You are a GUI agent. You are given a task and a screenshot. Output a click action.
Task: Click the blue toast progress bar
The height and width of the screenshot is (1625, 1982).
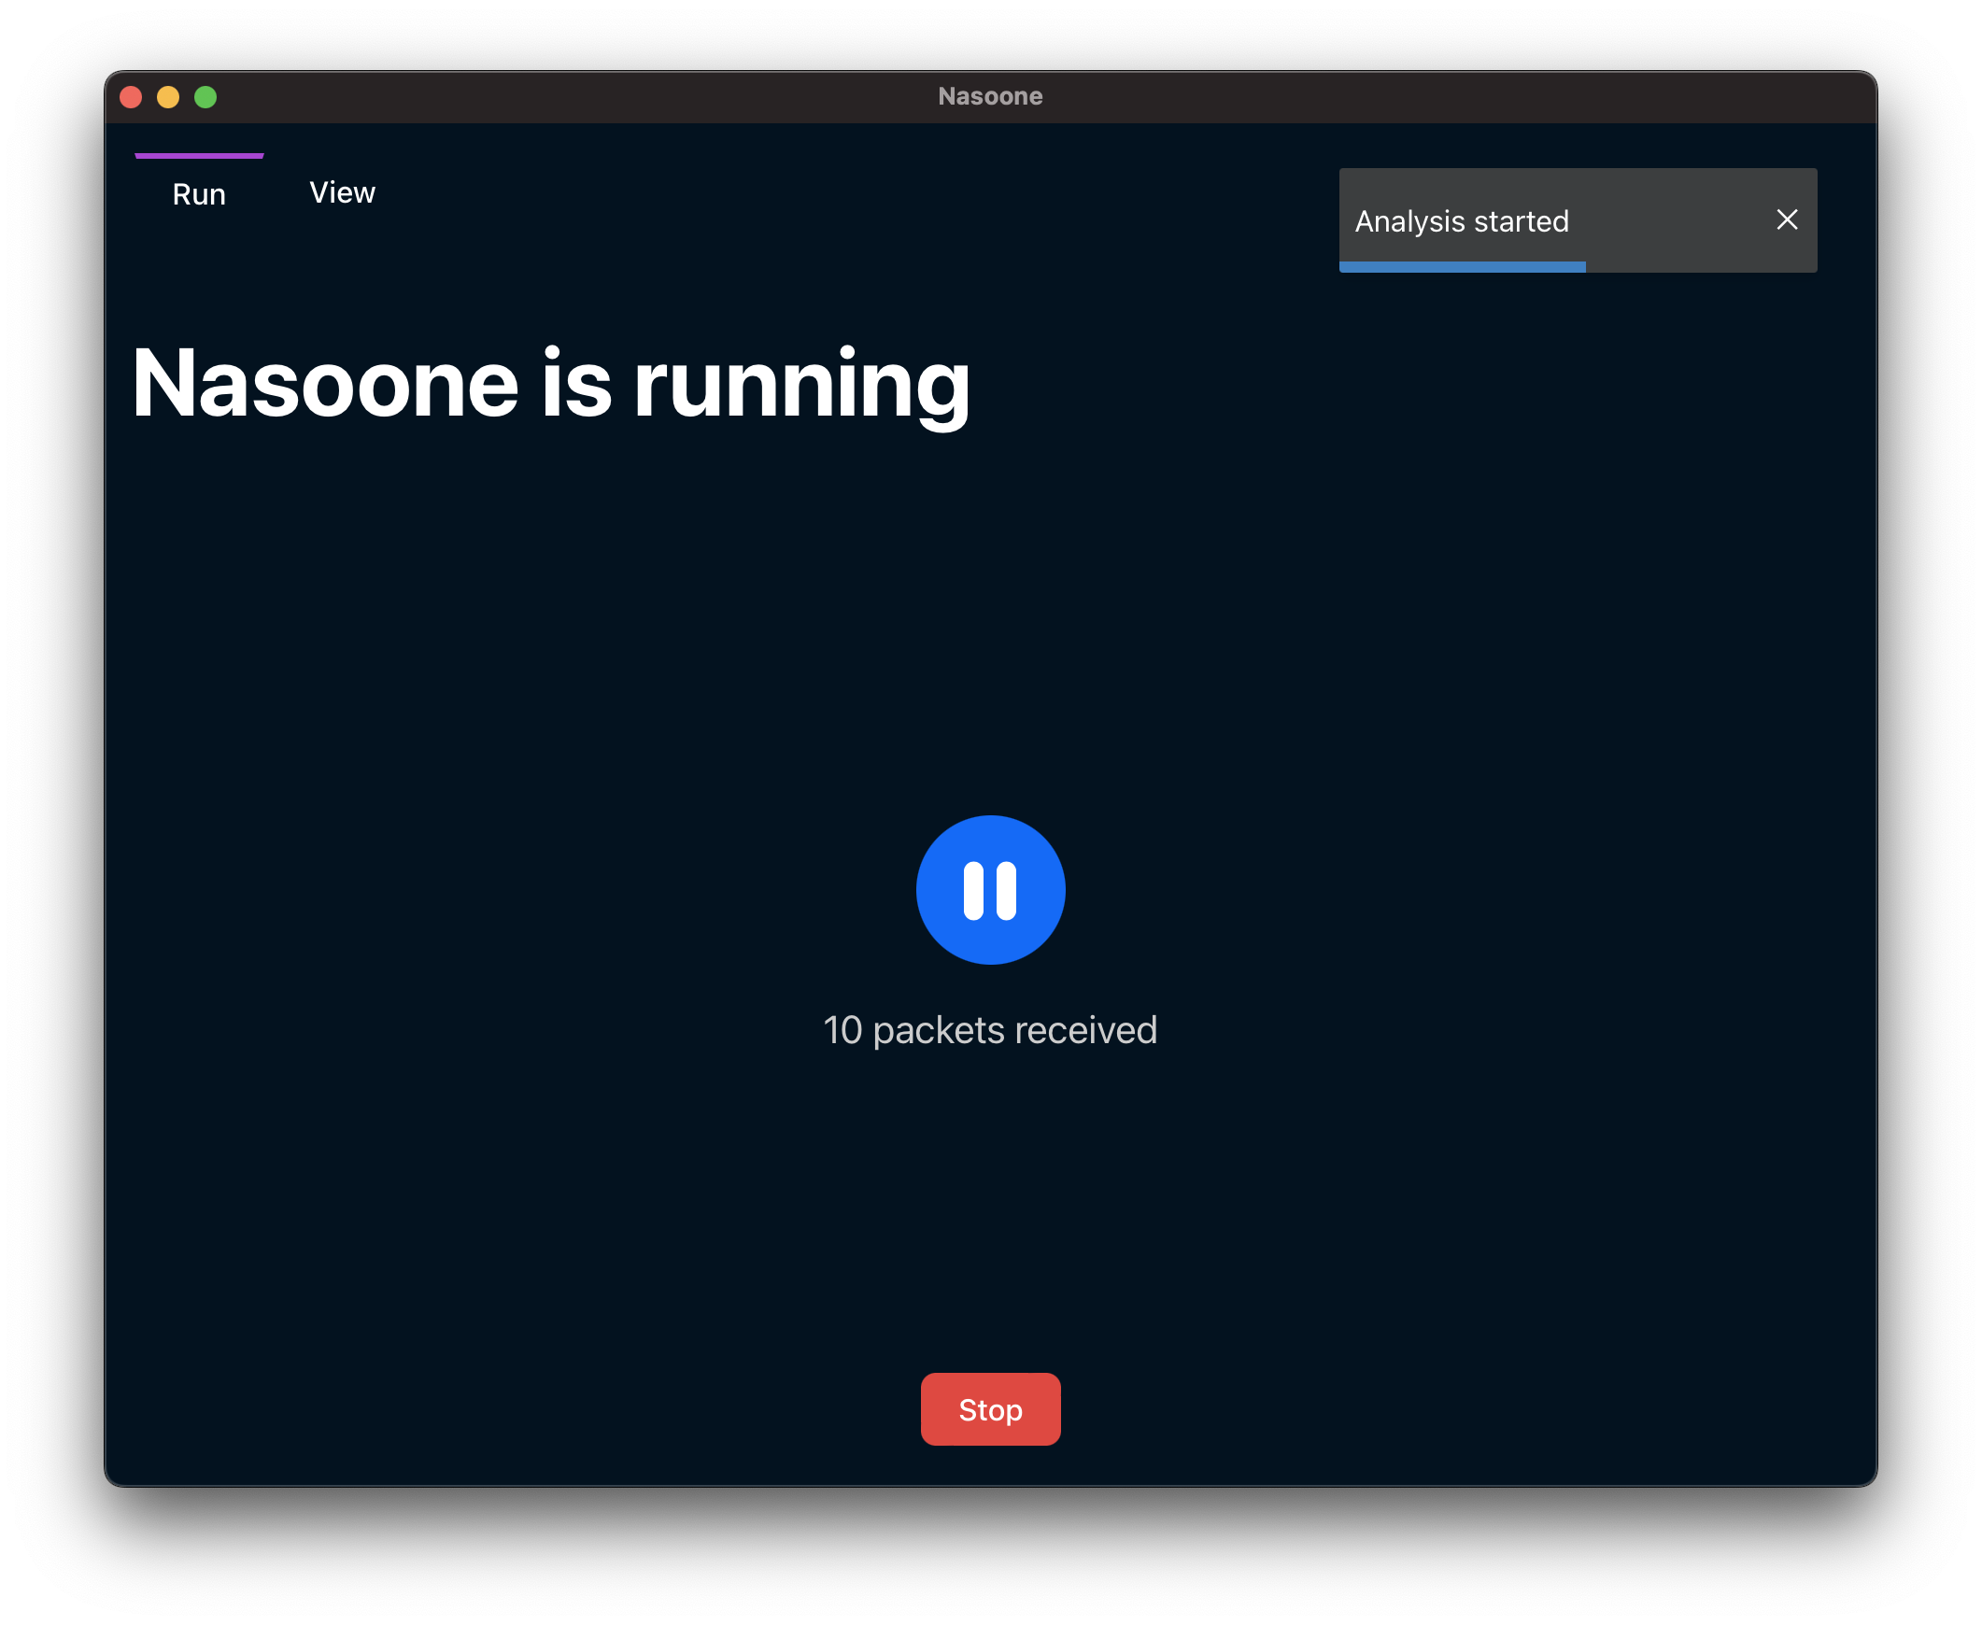click(1462, 268)
